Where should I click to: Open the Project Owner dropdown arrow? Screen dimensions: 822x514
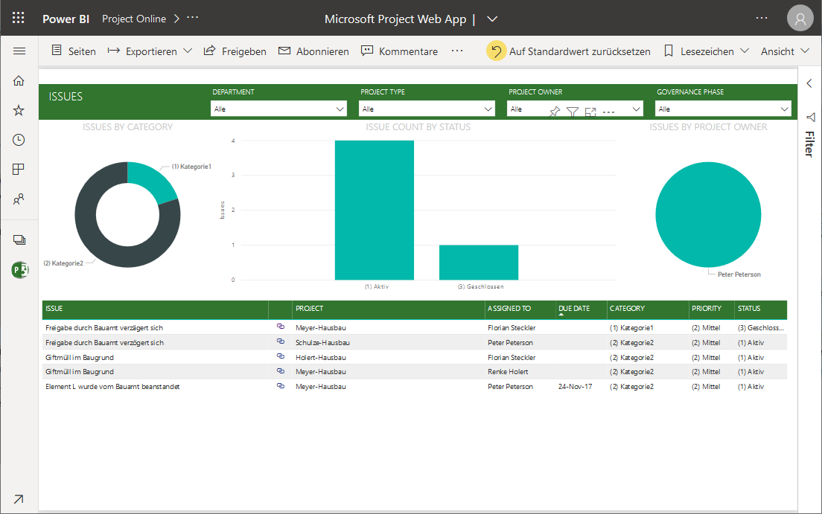tap(637, 109)
